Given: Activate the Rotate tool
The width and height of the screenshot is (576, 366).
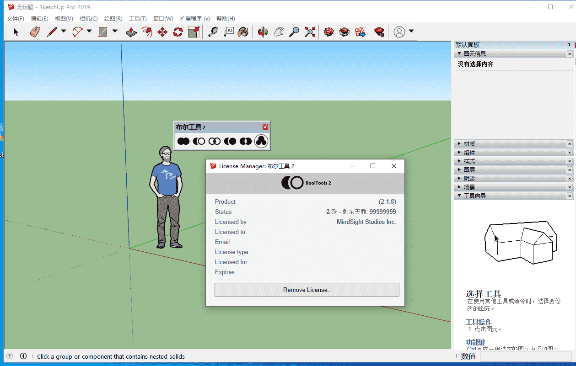Looking at the screenshot, I should 178,32.
